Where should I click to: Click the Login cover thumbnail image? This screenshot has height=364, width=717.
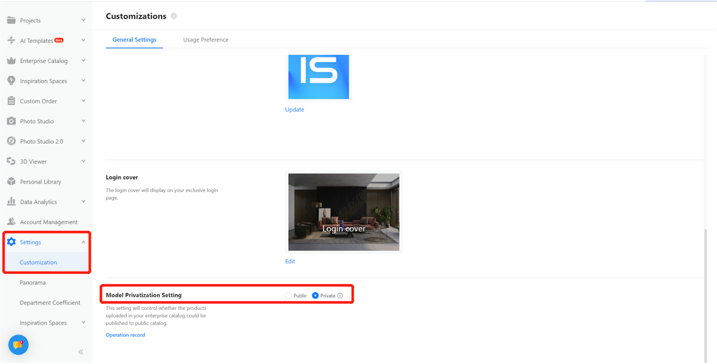click(344, 212)
